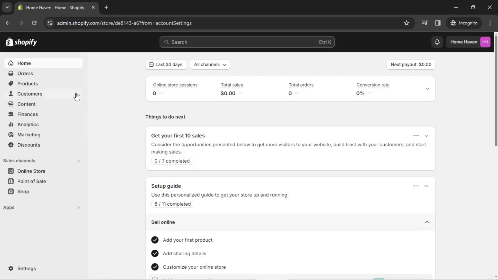The image size is (498, 280).
Task: Check Add your first product completed
Action: tap(155, 240)
